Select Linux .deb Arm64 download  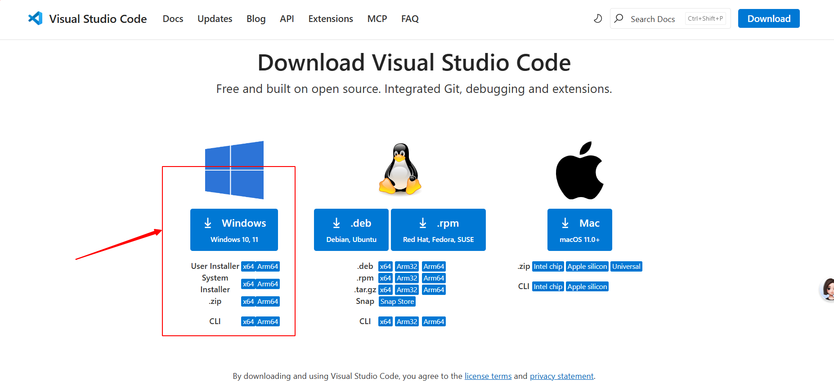(434, 267)
